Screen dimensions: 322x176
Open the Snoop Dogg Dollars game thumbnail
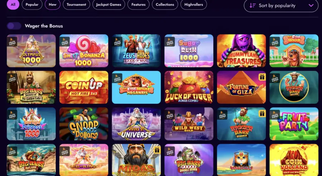pos(84,124)
